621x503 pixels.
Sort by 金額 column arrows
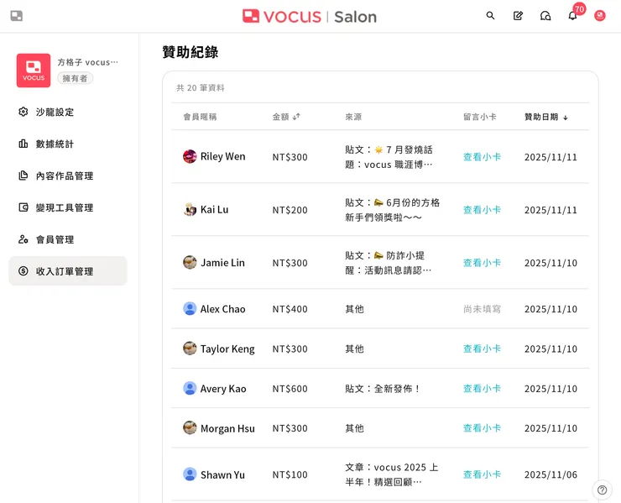point(296,117)
